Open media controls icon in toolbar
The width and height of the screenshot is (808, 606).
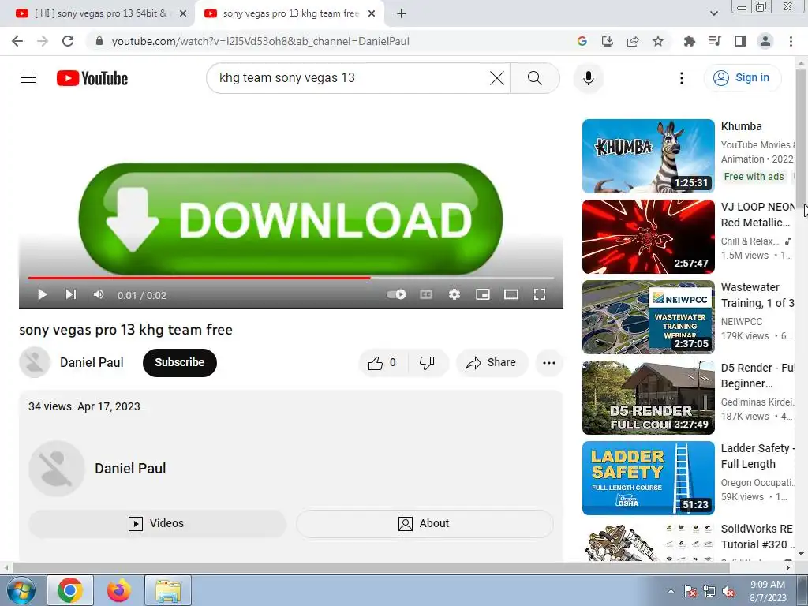coord(714,41)
